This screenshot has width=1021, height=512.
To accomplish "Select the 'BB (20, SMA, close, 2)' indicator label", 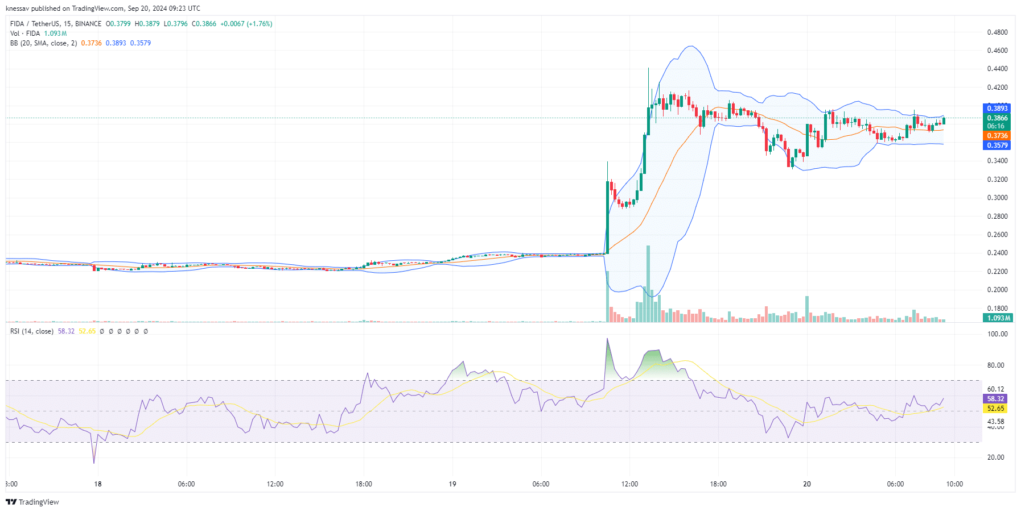I will click(43, 43).
